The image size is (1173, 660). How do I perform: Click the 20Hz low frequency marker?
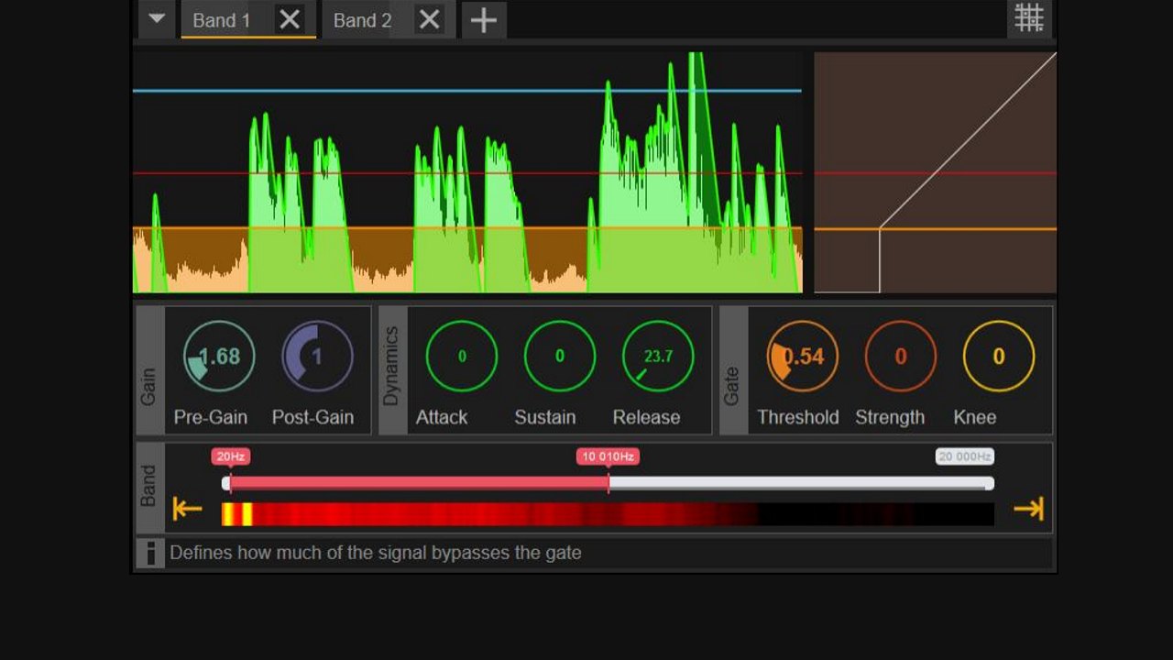click(230, 456)
